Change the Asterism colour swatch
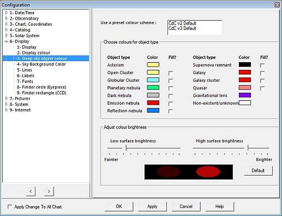 153,65
